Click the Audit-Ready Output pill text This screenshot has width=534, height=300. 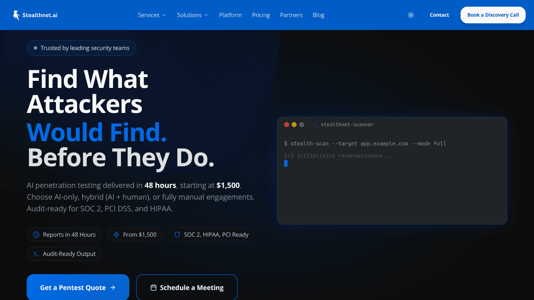click(x=69, y=254)
